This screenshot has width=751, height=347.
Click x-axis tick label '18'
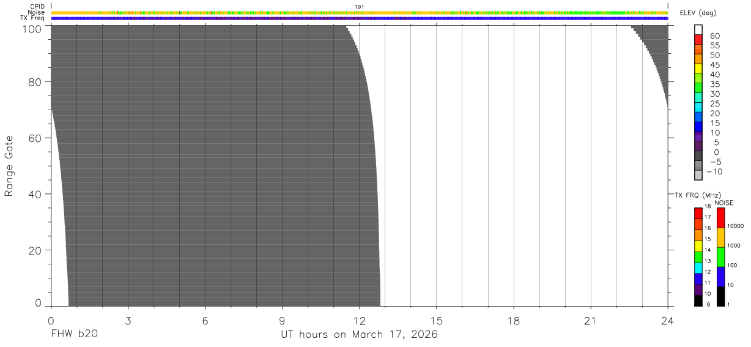click(514, 320)
